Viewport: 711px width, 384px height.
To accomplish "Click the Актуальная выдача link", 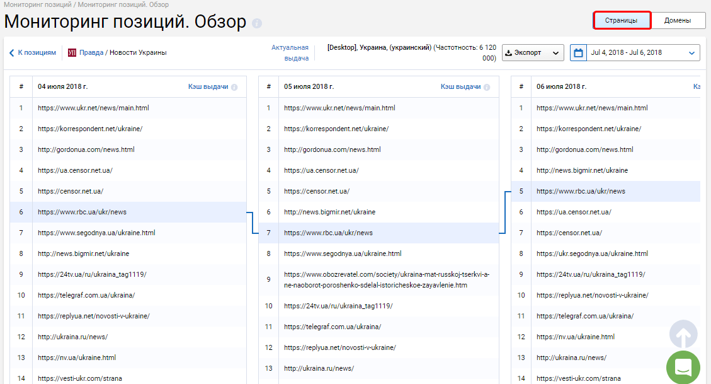I will click(290, 53).
